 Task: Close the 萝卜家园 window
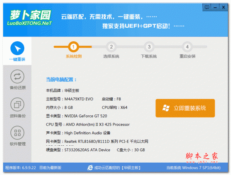pyautogui.click(x=223, y=7)
